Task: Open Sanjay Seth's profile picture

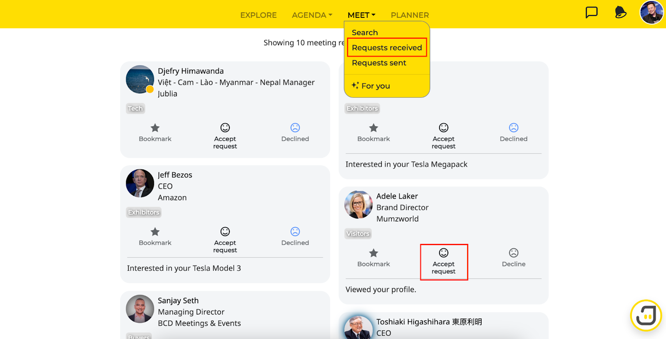Action: pos(140,309)
